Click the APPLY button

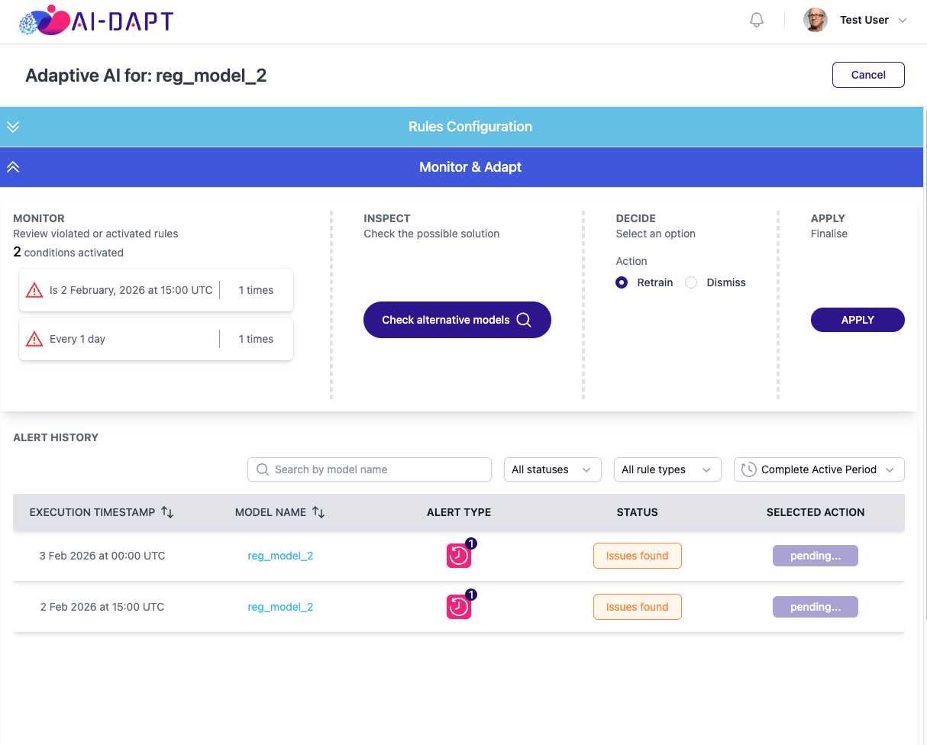pos(858,320)
